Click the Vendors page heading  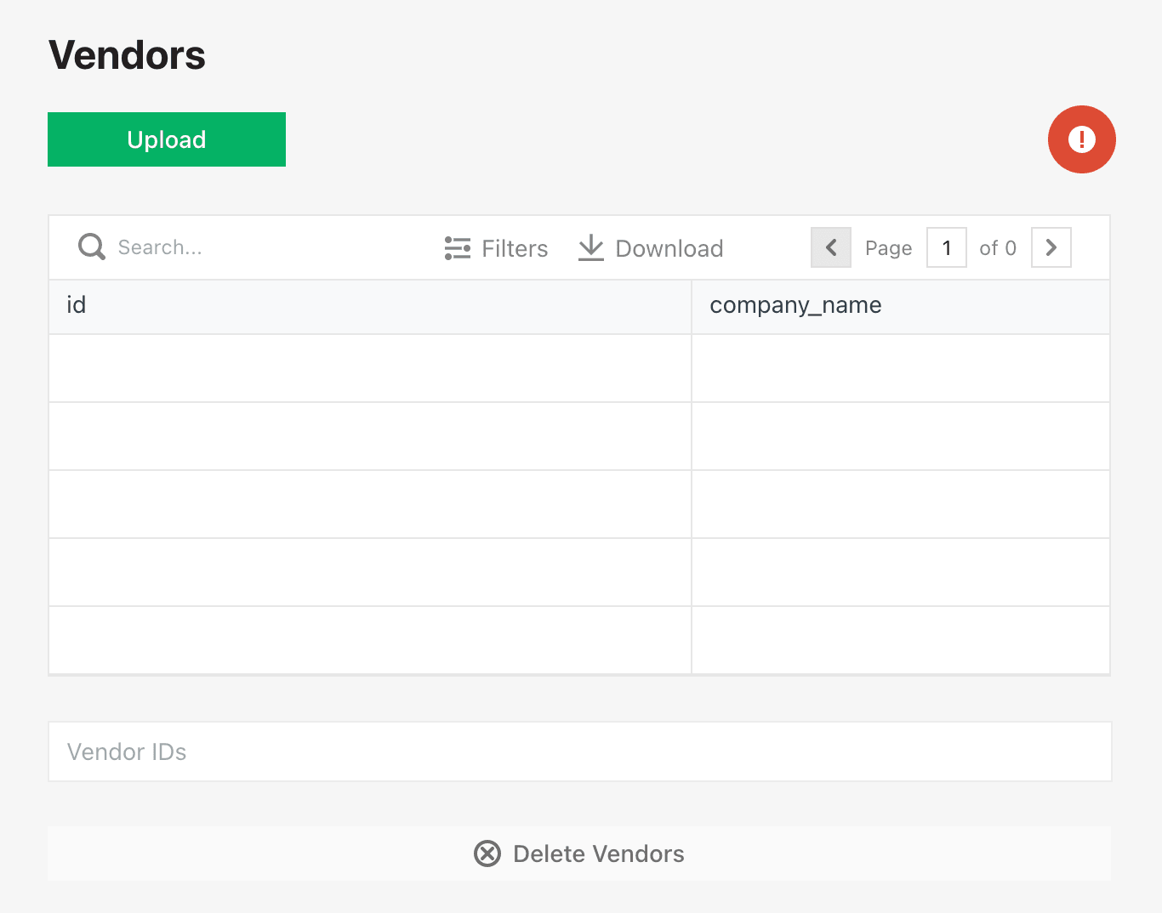click(128, 55)
